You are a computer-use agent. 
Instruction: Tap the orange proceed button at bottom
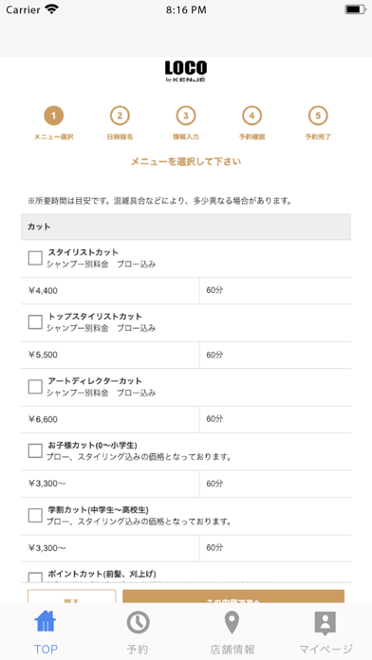click(x=233, y=596)
